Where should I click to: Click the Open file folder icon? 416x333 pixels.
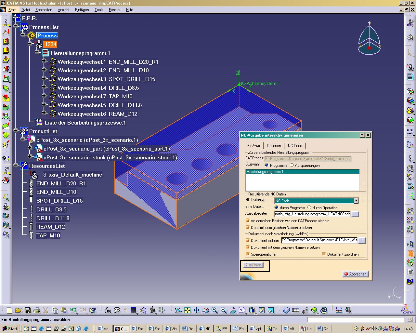18,310
